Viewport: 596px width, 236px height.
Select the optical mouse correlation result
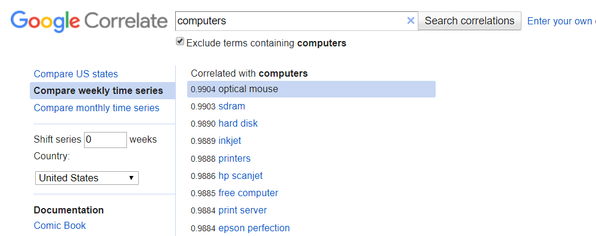pyautogui.click(x=311, y=89)
